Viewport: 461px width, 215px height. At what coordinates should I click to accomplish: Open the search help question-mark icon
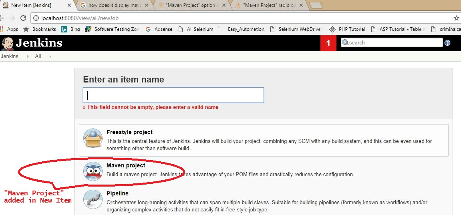447,43
